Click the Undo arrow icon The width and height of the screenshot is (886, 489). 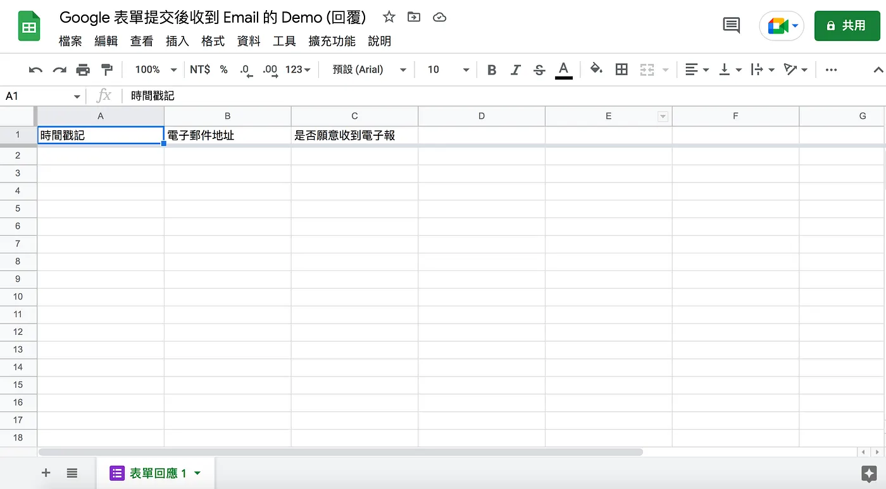tap(35, 69)
